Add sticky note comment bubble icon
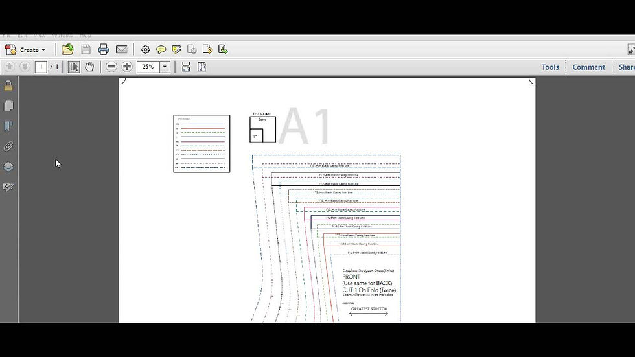This screenshot has height=357, width=635. [x=161, y=49]
